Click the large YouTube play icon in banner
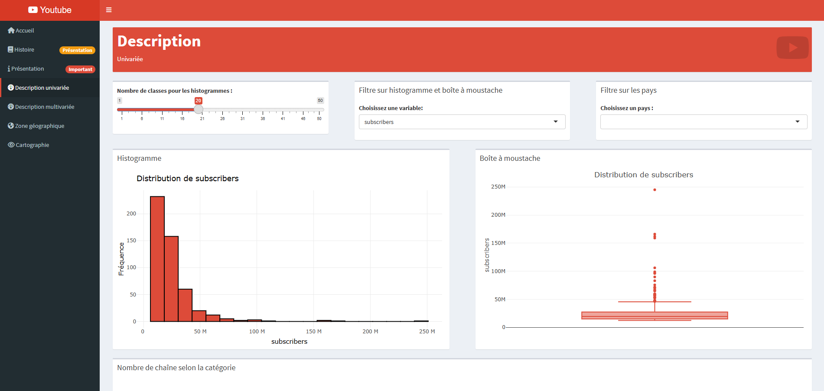The width and height of the screenshot is (824, 391). pos(792,48)
